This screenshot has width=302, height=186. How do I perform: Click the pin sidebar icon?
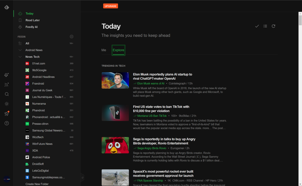pyautogui.click(x=82, y=177)
